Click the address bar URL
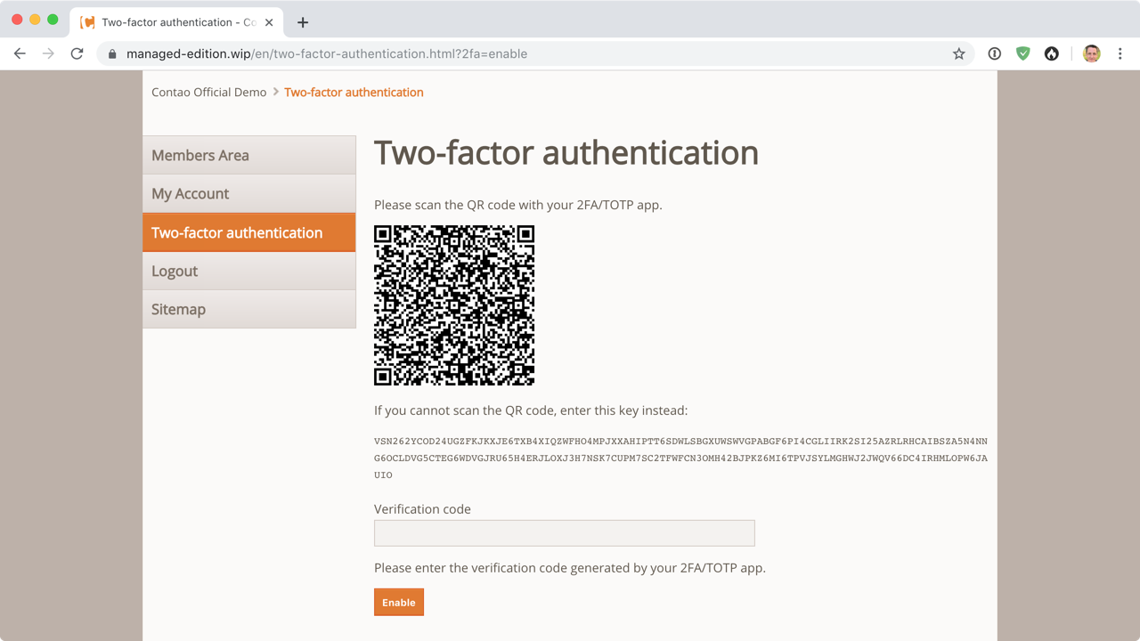 click(x=327, y=53)
